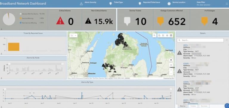Open the 3973 alarm record link

point(186,45)
